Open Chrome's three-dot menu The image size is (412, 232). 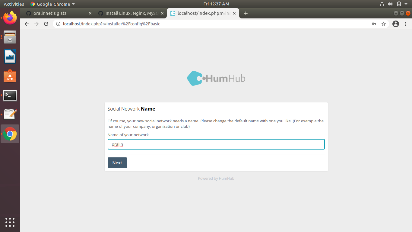(x=405, y=24)
